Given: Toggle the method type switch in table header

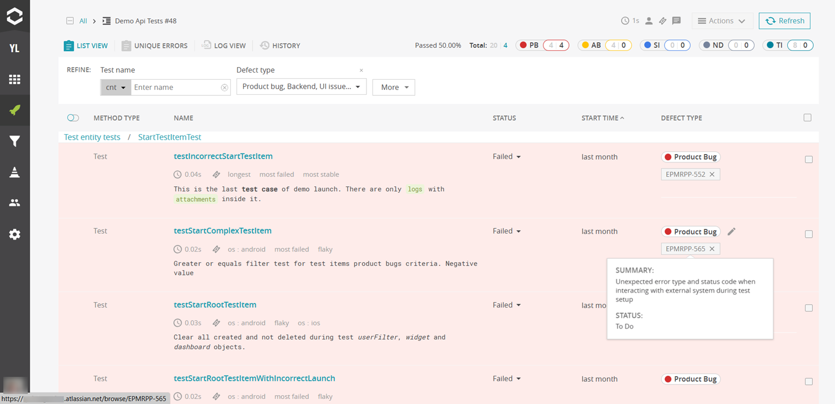Looking at the screenshot, I should 73,118.
